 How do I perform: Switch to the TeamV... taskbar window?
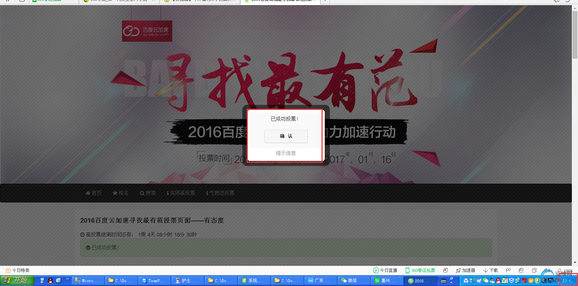click(x=154, y=281)
